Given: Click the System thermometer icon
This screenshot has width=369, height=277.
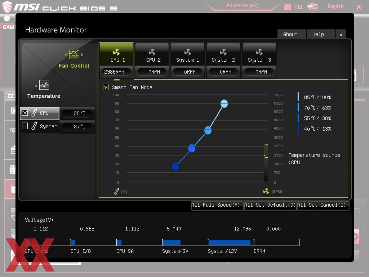Looking at the screenshot, I should (34, 126).
